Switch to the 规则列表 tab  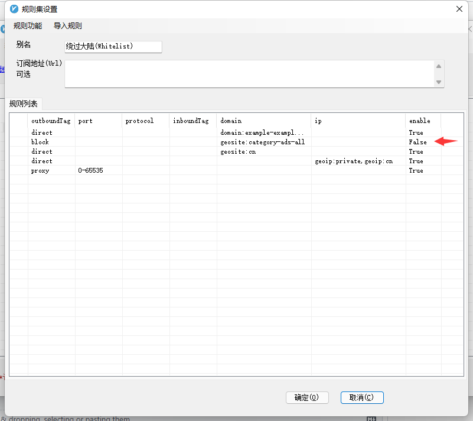(24, 103)
